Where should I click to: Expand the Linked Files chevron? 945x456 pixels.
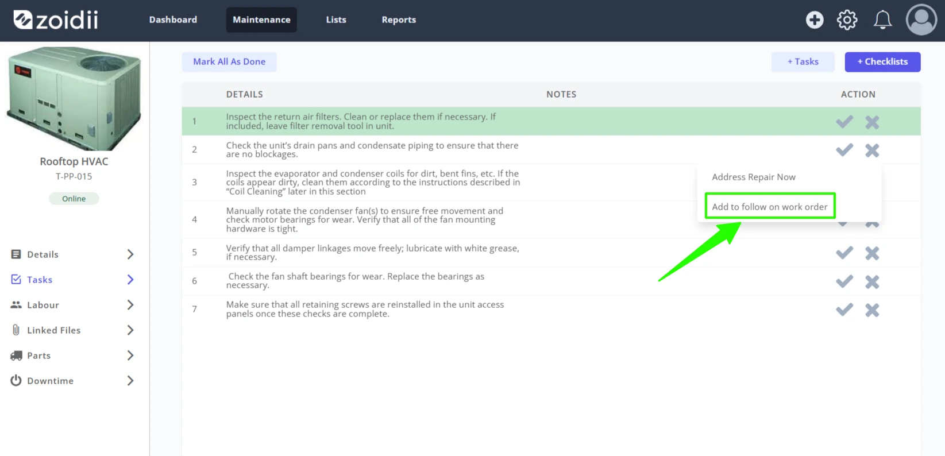coord(130,330)
